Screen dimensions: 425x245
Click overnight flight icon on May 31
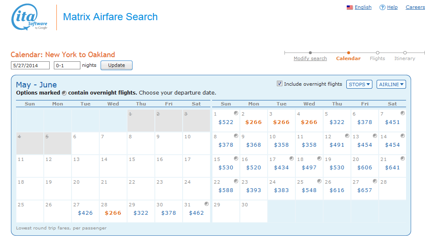(206, 204)
